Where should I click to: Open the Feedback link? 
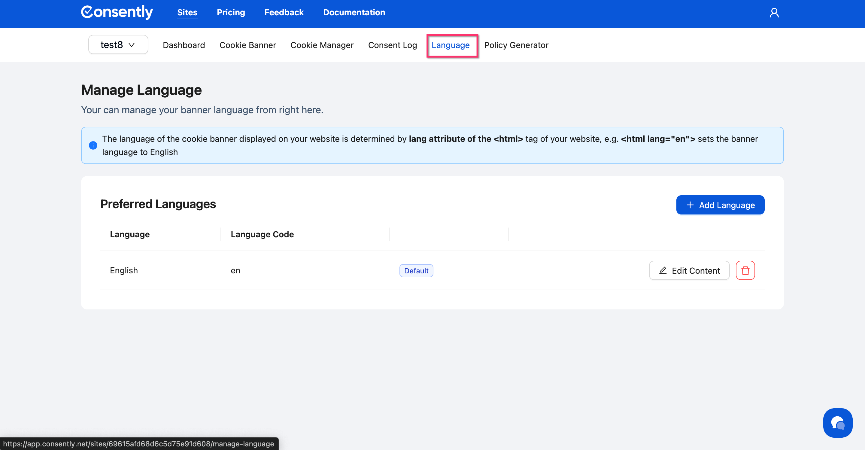point(284,12)
